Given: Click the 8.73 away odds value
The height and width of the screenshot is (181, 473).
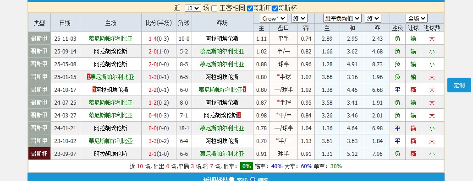Looking at the screenshot, I should click(377, 64).
